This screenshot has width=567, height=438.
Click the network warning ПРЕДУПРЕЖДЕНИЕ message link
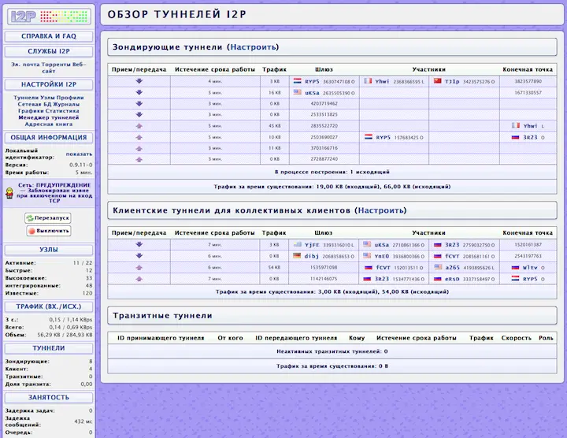(x=54, y=193)
